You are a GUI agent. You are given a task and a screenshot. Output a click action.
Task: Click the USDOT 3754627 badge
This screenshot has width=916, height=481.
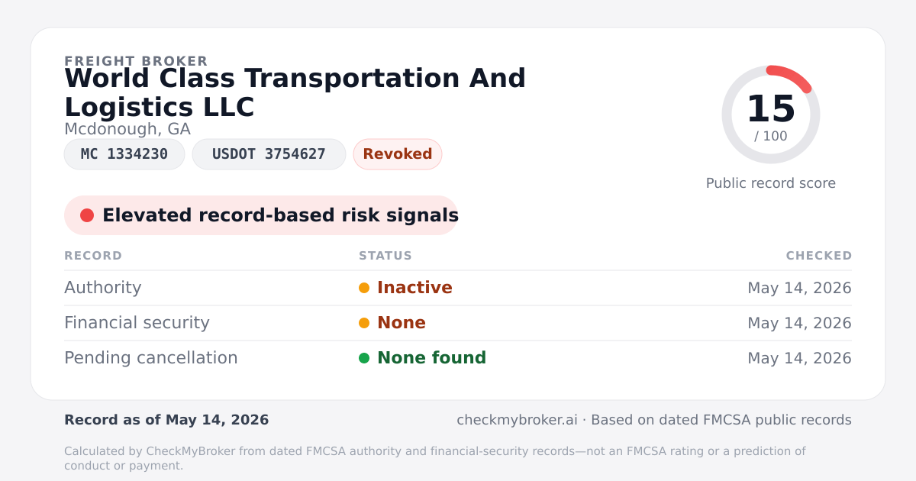pos(269,154)
